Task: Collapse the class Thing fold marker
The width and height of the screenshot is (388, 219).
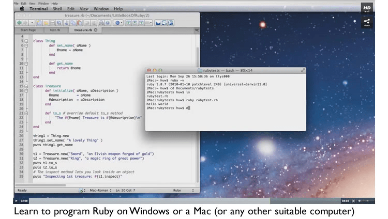Action: click(26, 41)
